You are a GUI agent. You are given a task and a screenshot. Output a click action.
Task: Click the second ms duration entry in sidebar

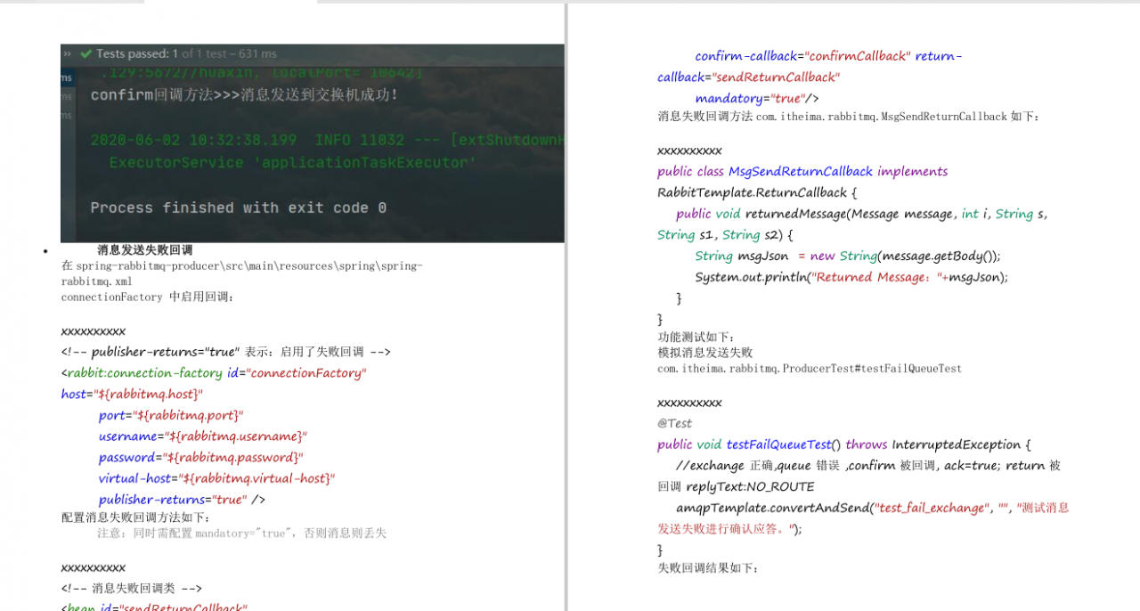click(x=64, y=96)
